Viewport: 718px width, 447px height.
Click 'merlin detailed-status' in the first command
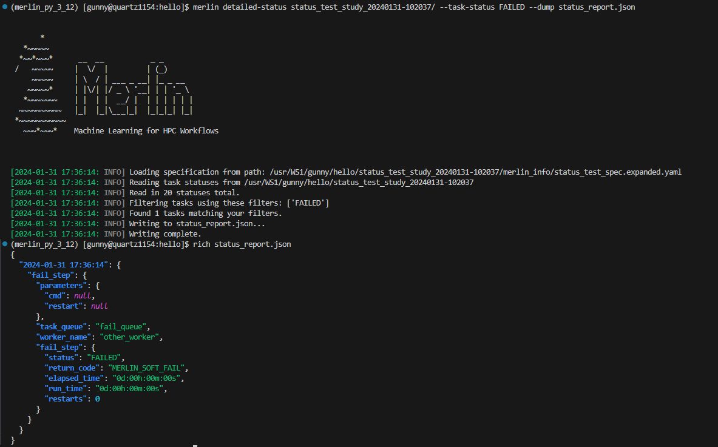tap(240, 7)
